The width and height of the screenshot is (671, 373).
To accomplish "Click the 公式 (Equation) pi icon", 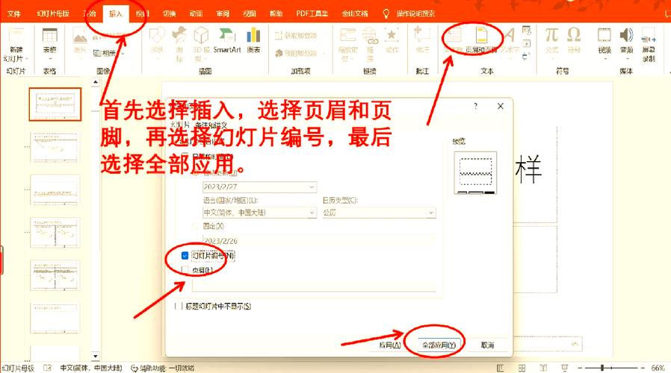I will (551, 34).
